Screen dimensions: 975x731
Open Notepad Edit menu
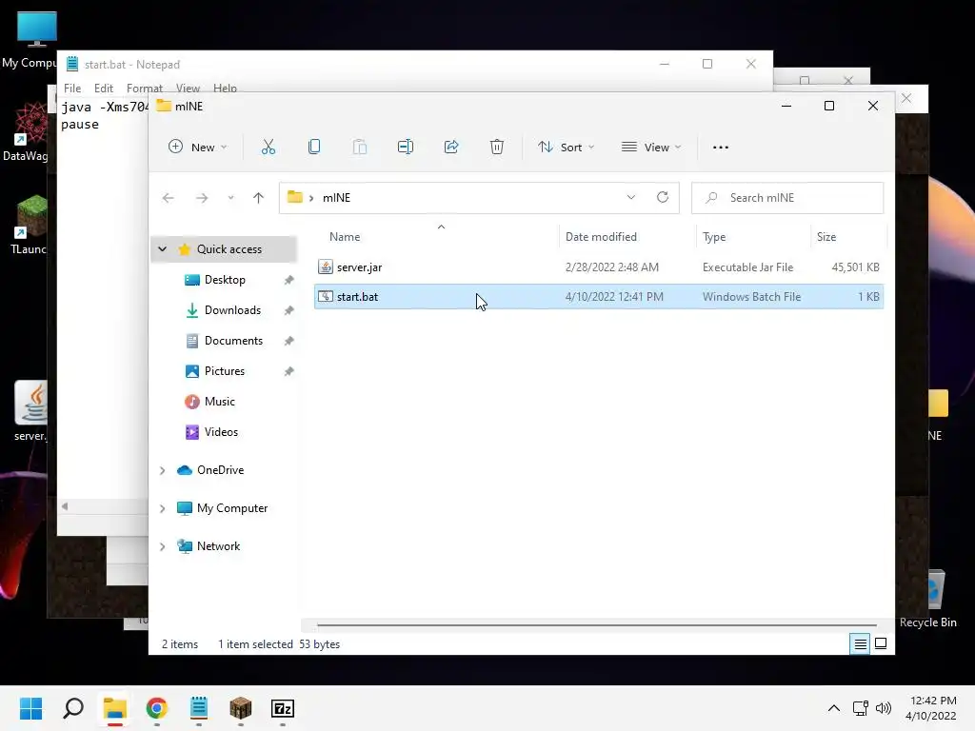103,89
